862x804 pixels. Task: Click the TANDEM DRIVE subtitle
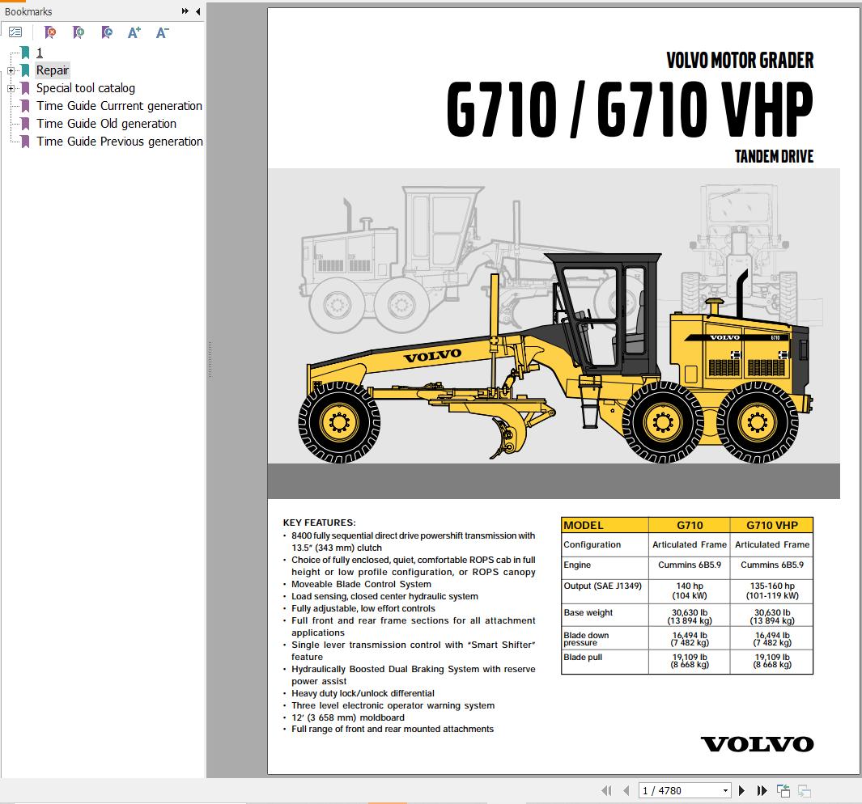click(x=774, y=157)
